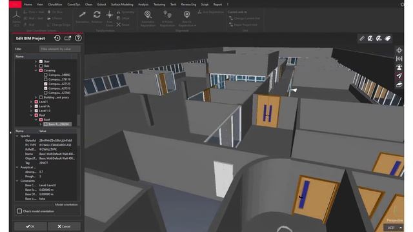Viewport: 413px width, 232px height.
Task: Collapse the Covering tree node
Action: tap(36, 70)
